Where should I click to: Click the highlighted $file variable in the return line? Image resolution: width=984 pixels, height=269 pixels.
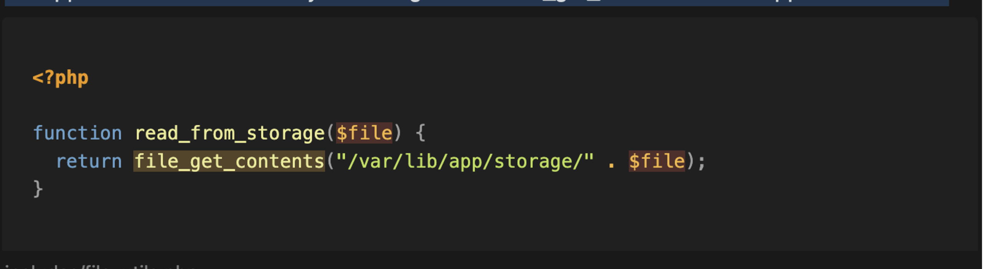click(657, 161)
